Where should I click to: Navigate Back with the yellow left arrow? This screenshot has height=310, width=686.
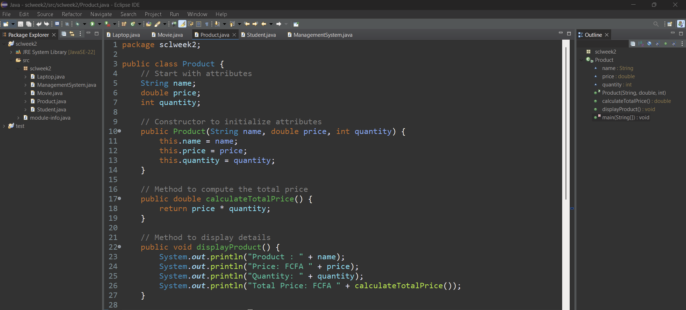[264, 24]
